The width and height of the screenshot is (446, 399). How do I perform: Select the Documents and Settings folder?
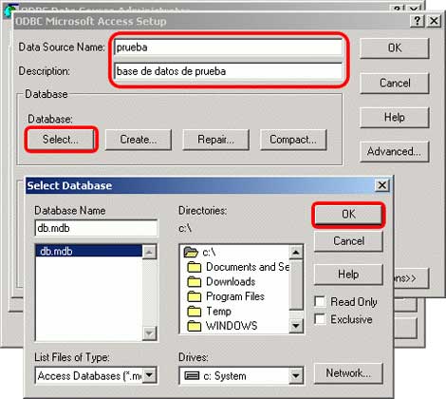point(238,267)
